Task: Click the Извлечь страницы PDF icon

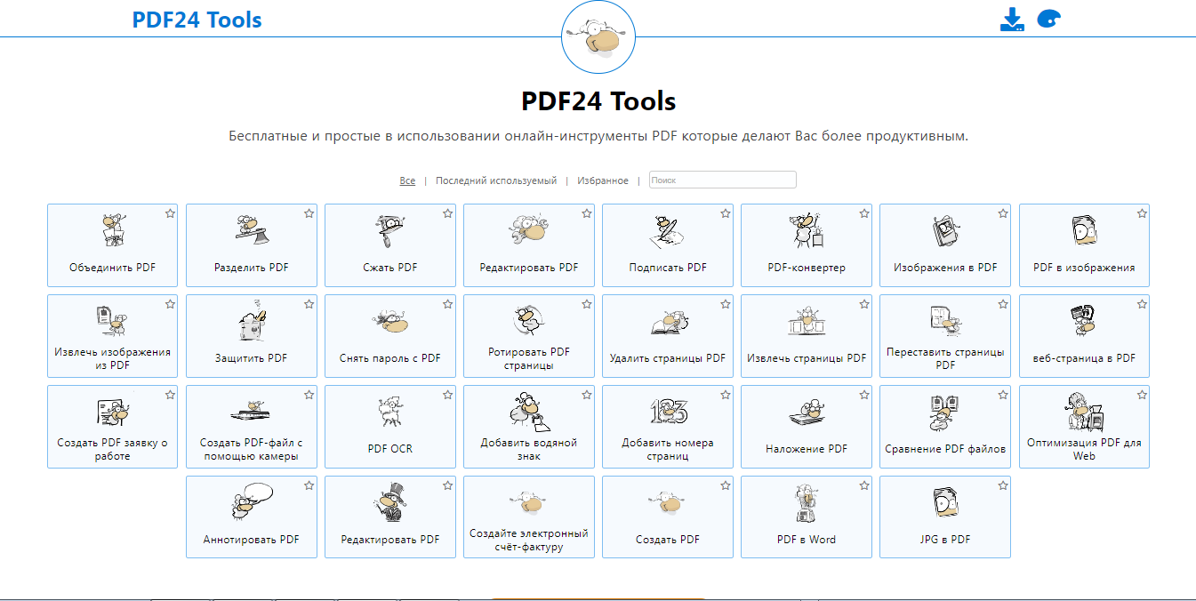Action: [807, 322]
